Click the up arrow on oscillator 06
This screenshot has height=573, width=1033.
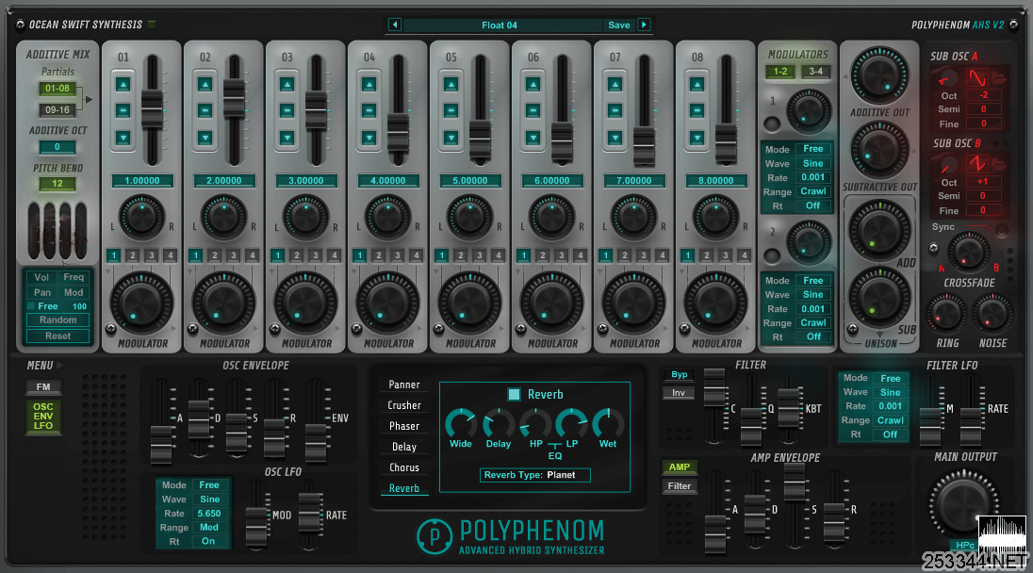[533, 84]
